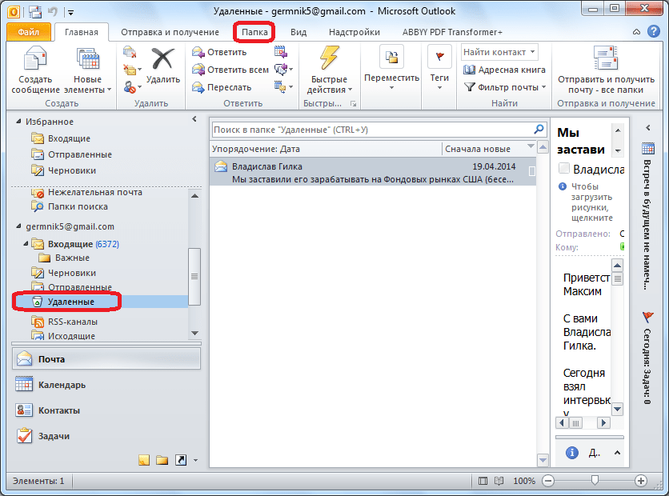
Task: Click the Create message icon
Action: [x=36, y=62]
